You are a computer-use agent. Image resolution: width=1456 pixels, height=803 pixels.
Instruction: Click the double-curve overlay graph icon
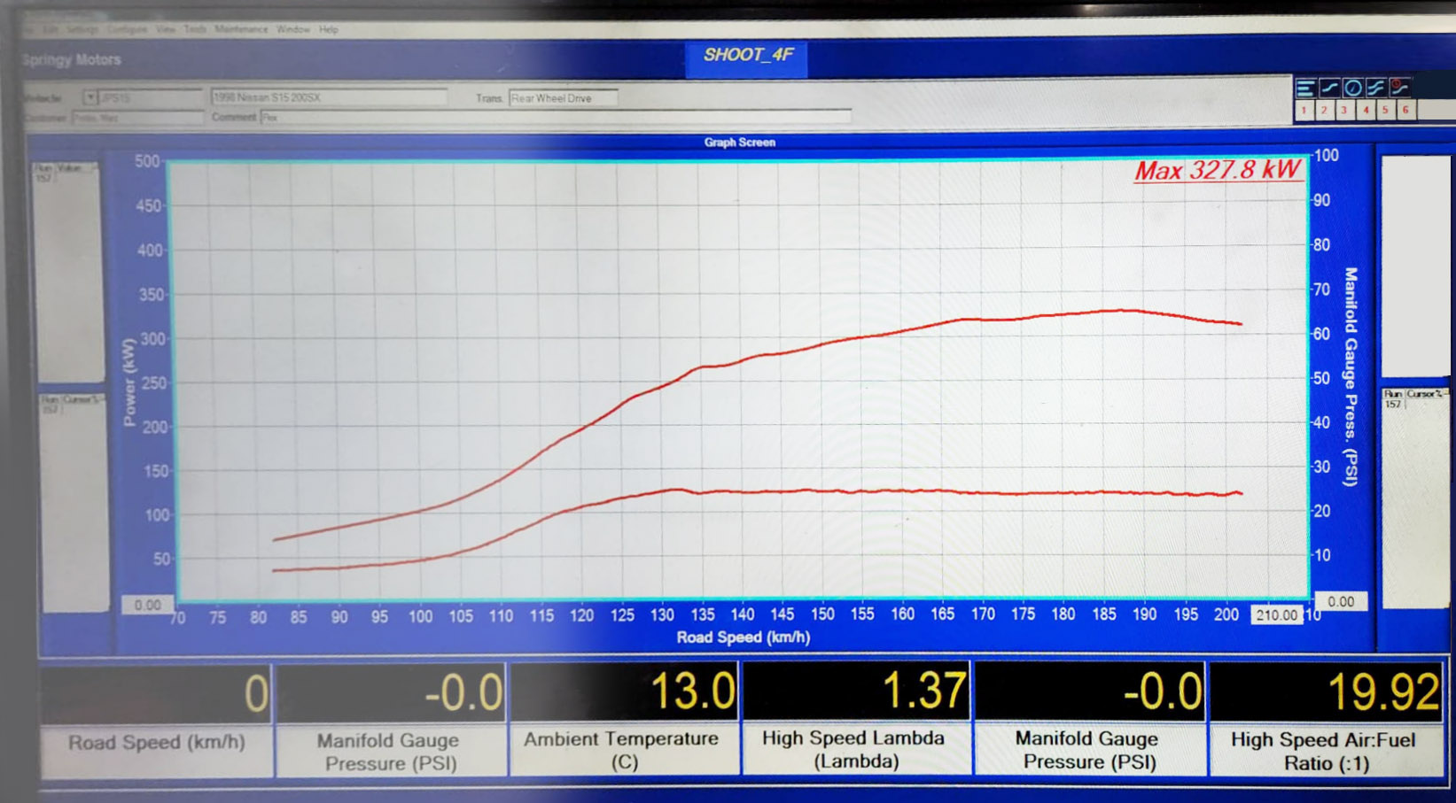(x=1375, y=88)
